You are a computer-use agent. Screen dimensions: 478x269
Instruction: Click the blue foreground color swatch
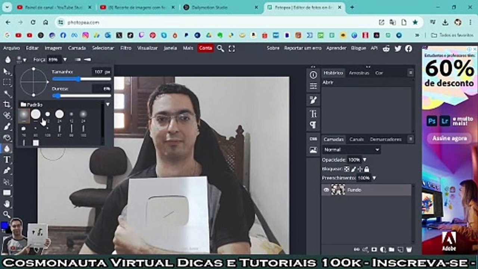(4, 225)
